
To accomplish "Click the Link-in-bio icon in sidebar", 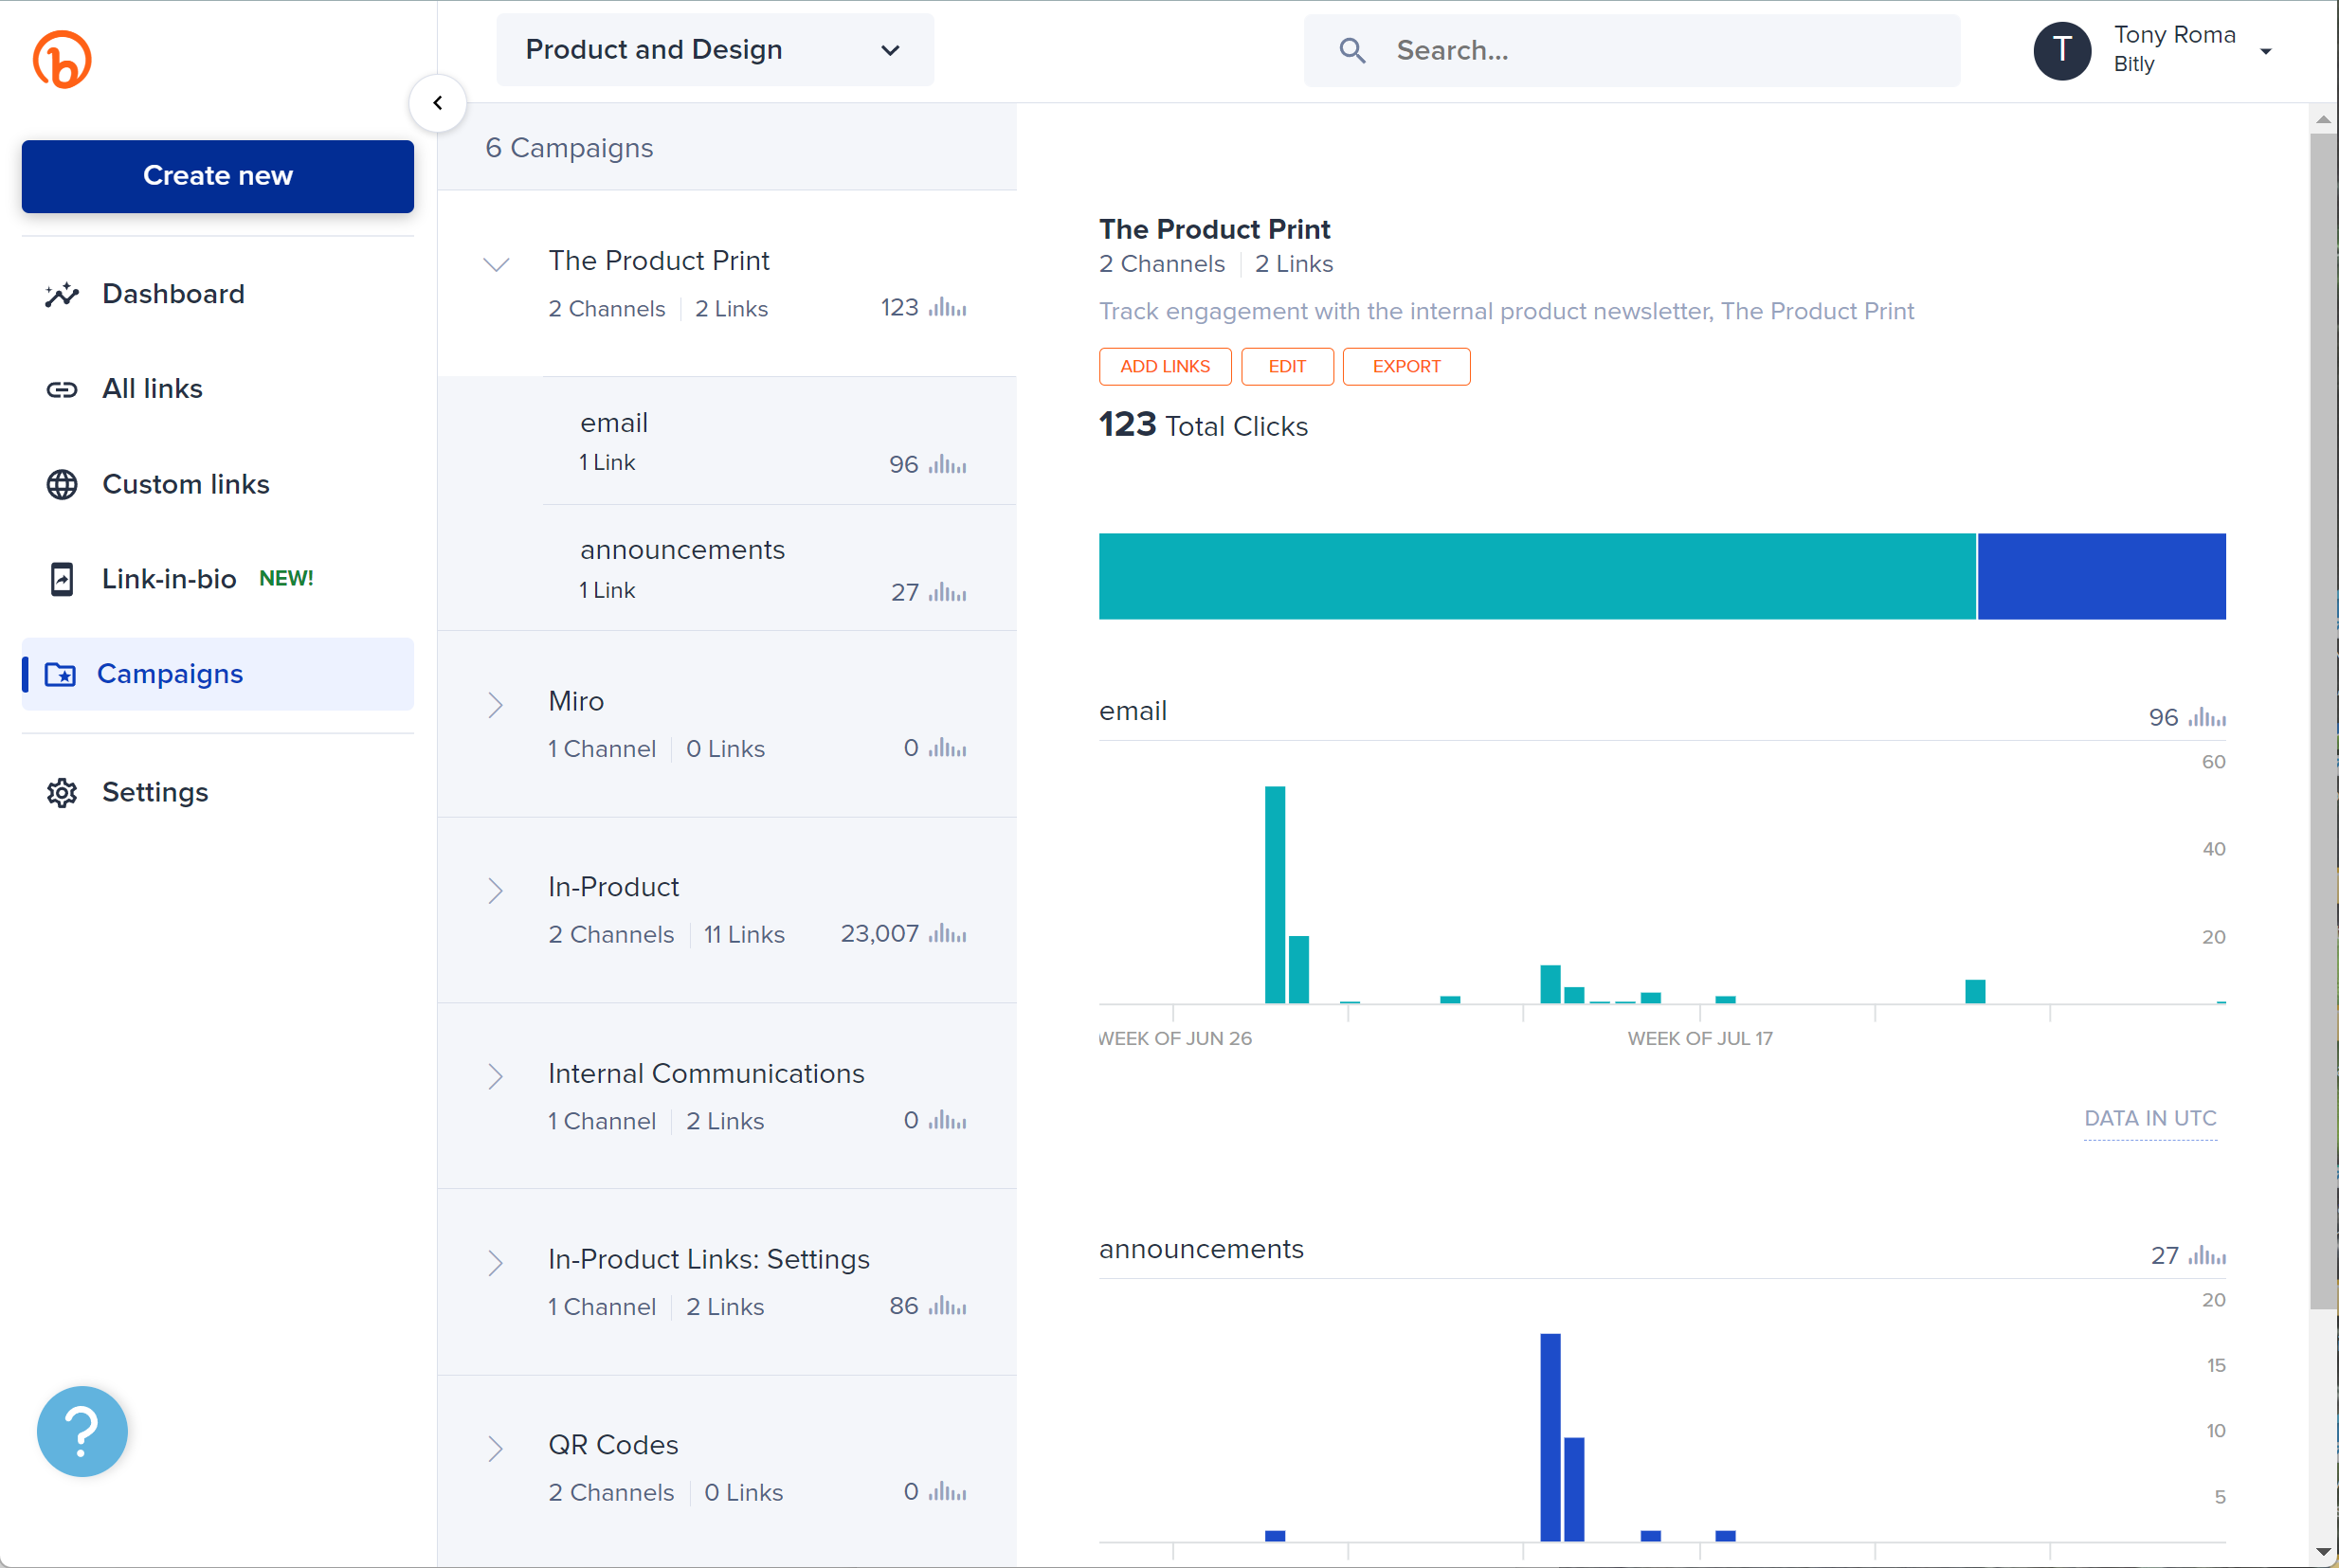I will [62, 578].
